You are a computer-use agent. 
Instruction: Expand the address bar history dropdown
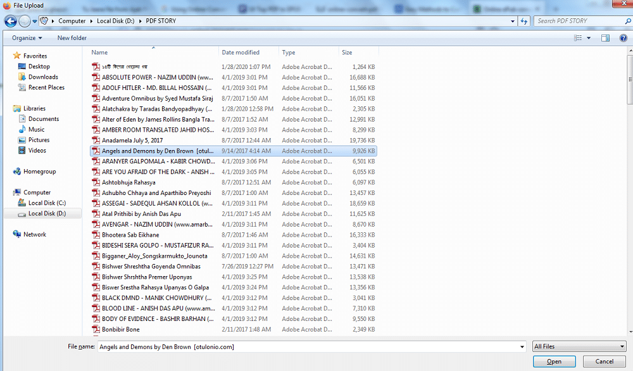point(513,21)
